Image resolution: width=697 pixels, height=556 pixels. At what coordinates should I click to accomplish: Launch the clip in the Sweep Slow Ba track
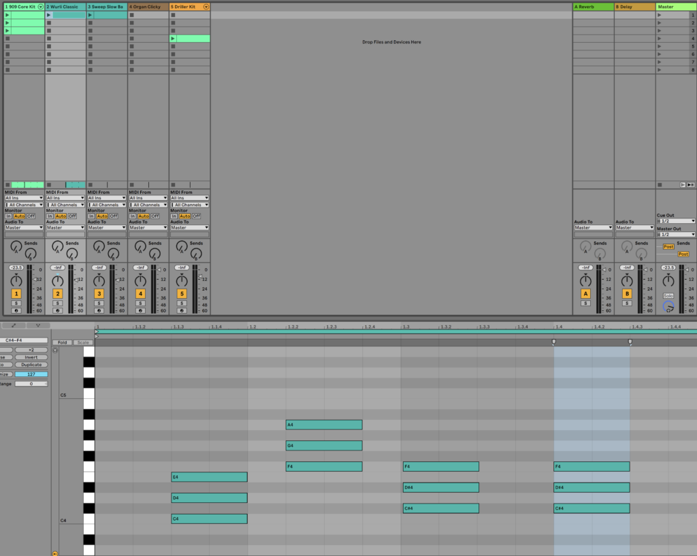click(x=91, y=15)
